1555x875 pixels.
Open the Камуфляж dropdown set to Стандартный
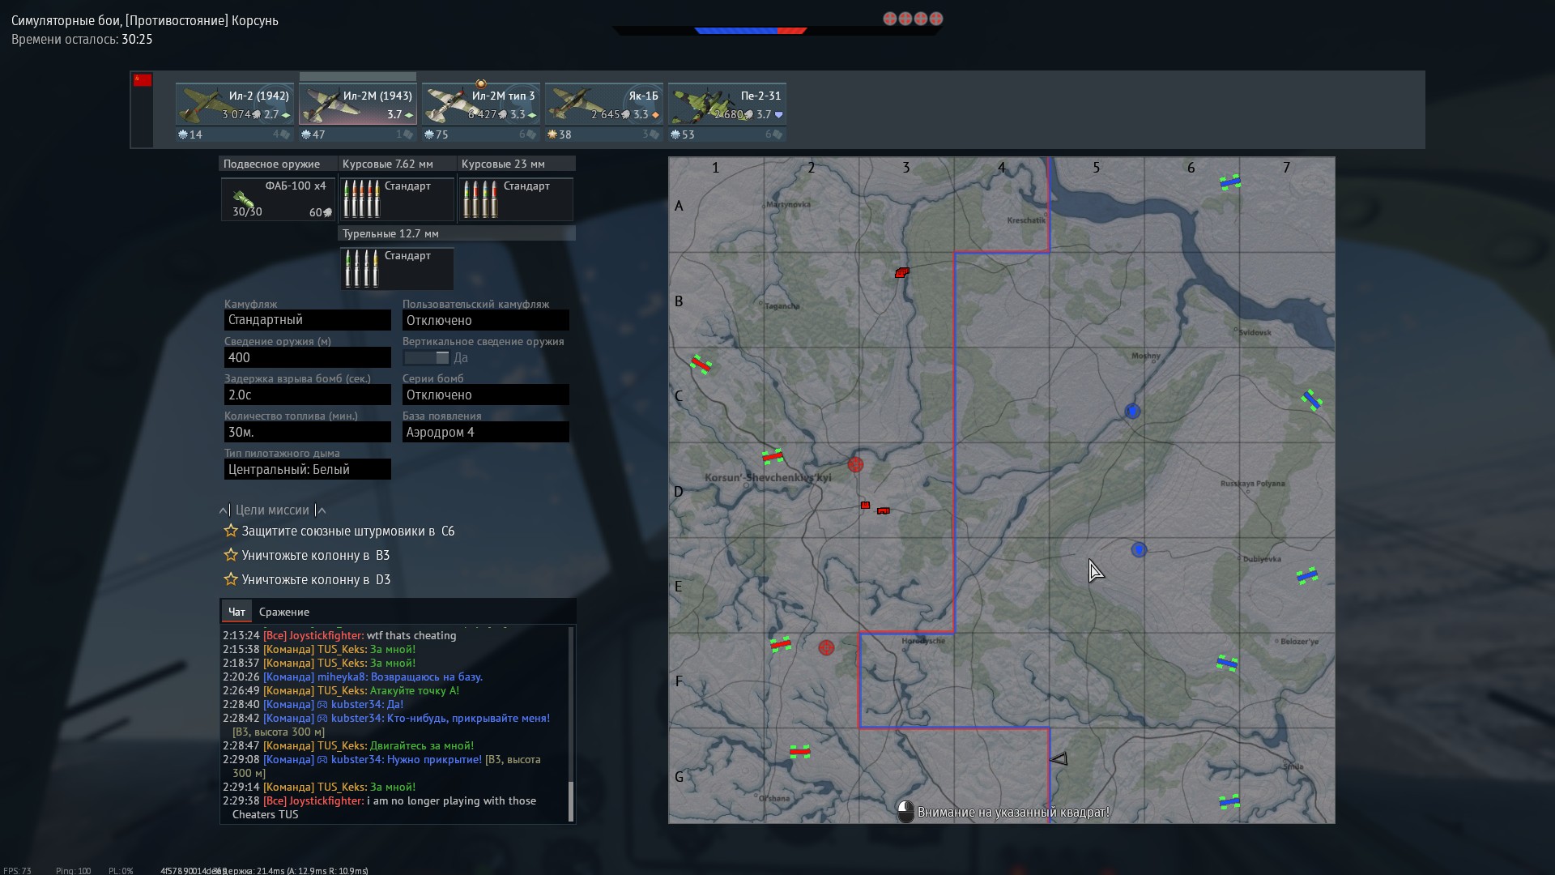point(307,320)
